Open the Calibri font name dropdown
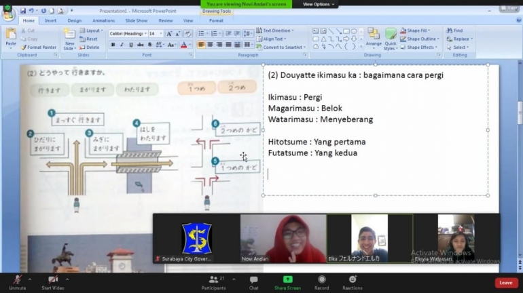The width and height of the screenshot is (523, 293). click(x=128, y=33)
